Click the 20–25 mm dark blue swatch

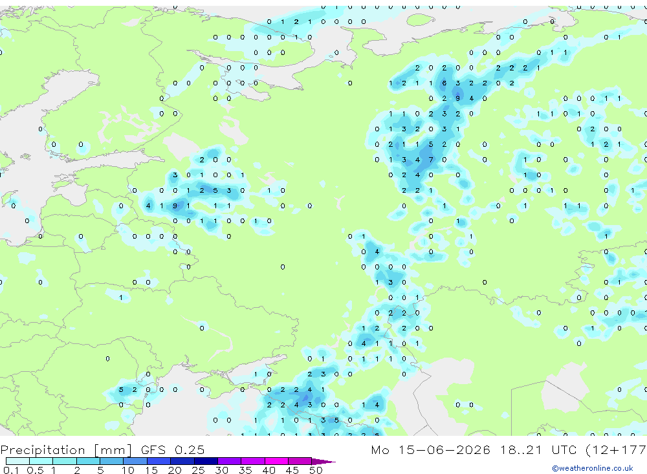tap(182, 461)
